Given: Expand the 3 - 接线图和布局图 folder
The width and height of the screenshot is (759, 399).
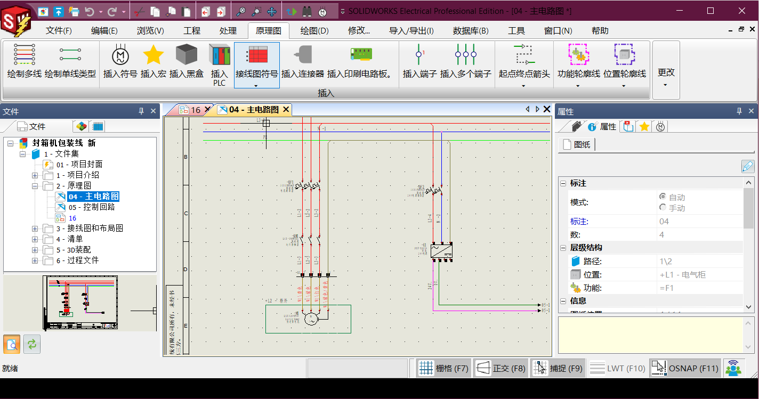Looking at the screenshot, I should point(35,229).
